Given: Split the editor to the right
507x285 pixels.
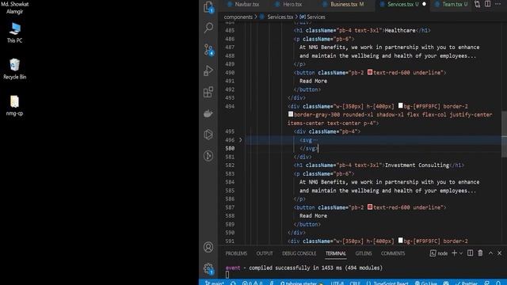Looking at the screenshot, I should 488,4.
